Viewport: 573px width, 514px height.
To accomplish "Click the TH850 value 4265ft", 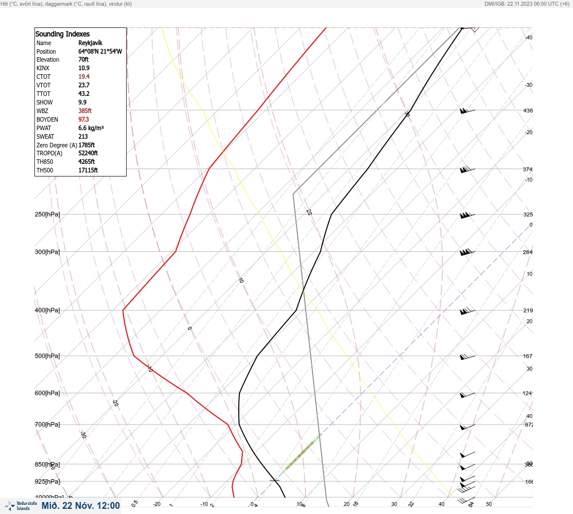I will point(87,162).
